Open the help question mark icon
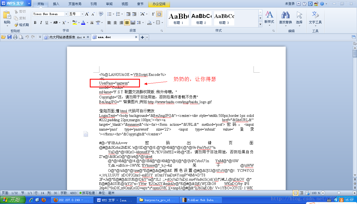357x204 pixels. pos(322,4)
